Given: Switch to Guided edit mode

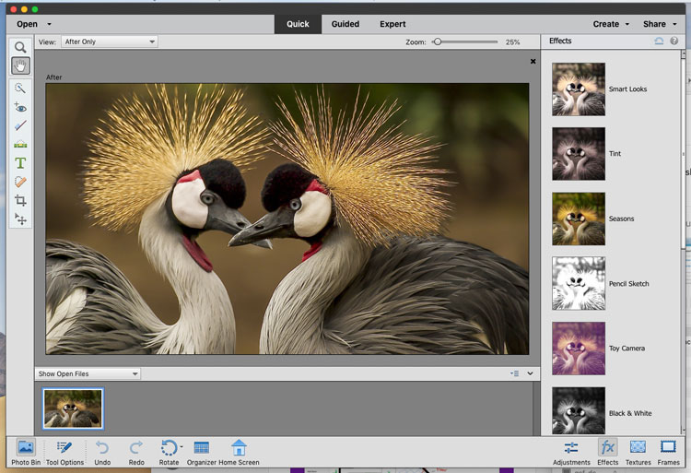Looking at the screenshot, I should tap(345, 24).
